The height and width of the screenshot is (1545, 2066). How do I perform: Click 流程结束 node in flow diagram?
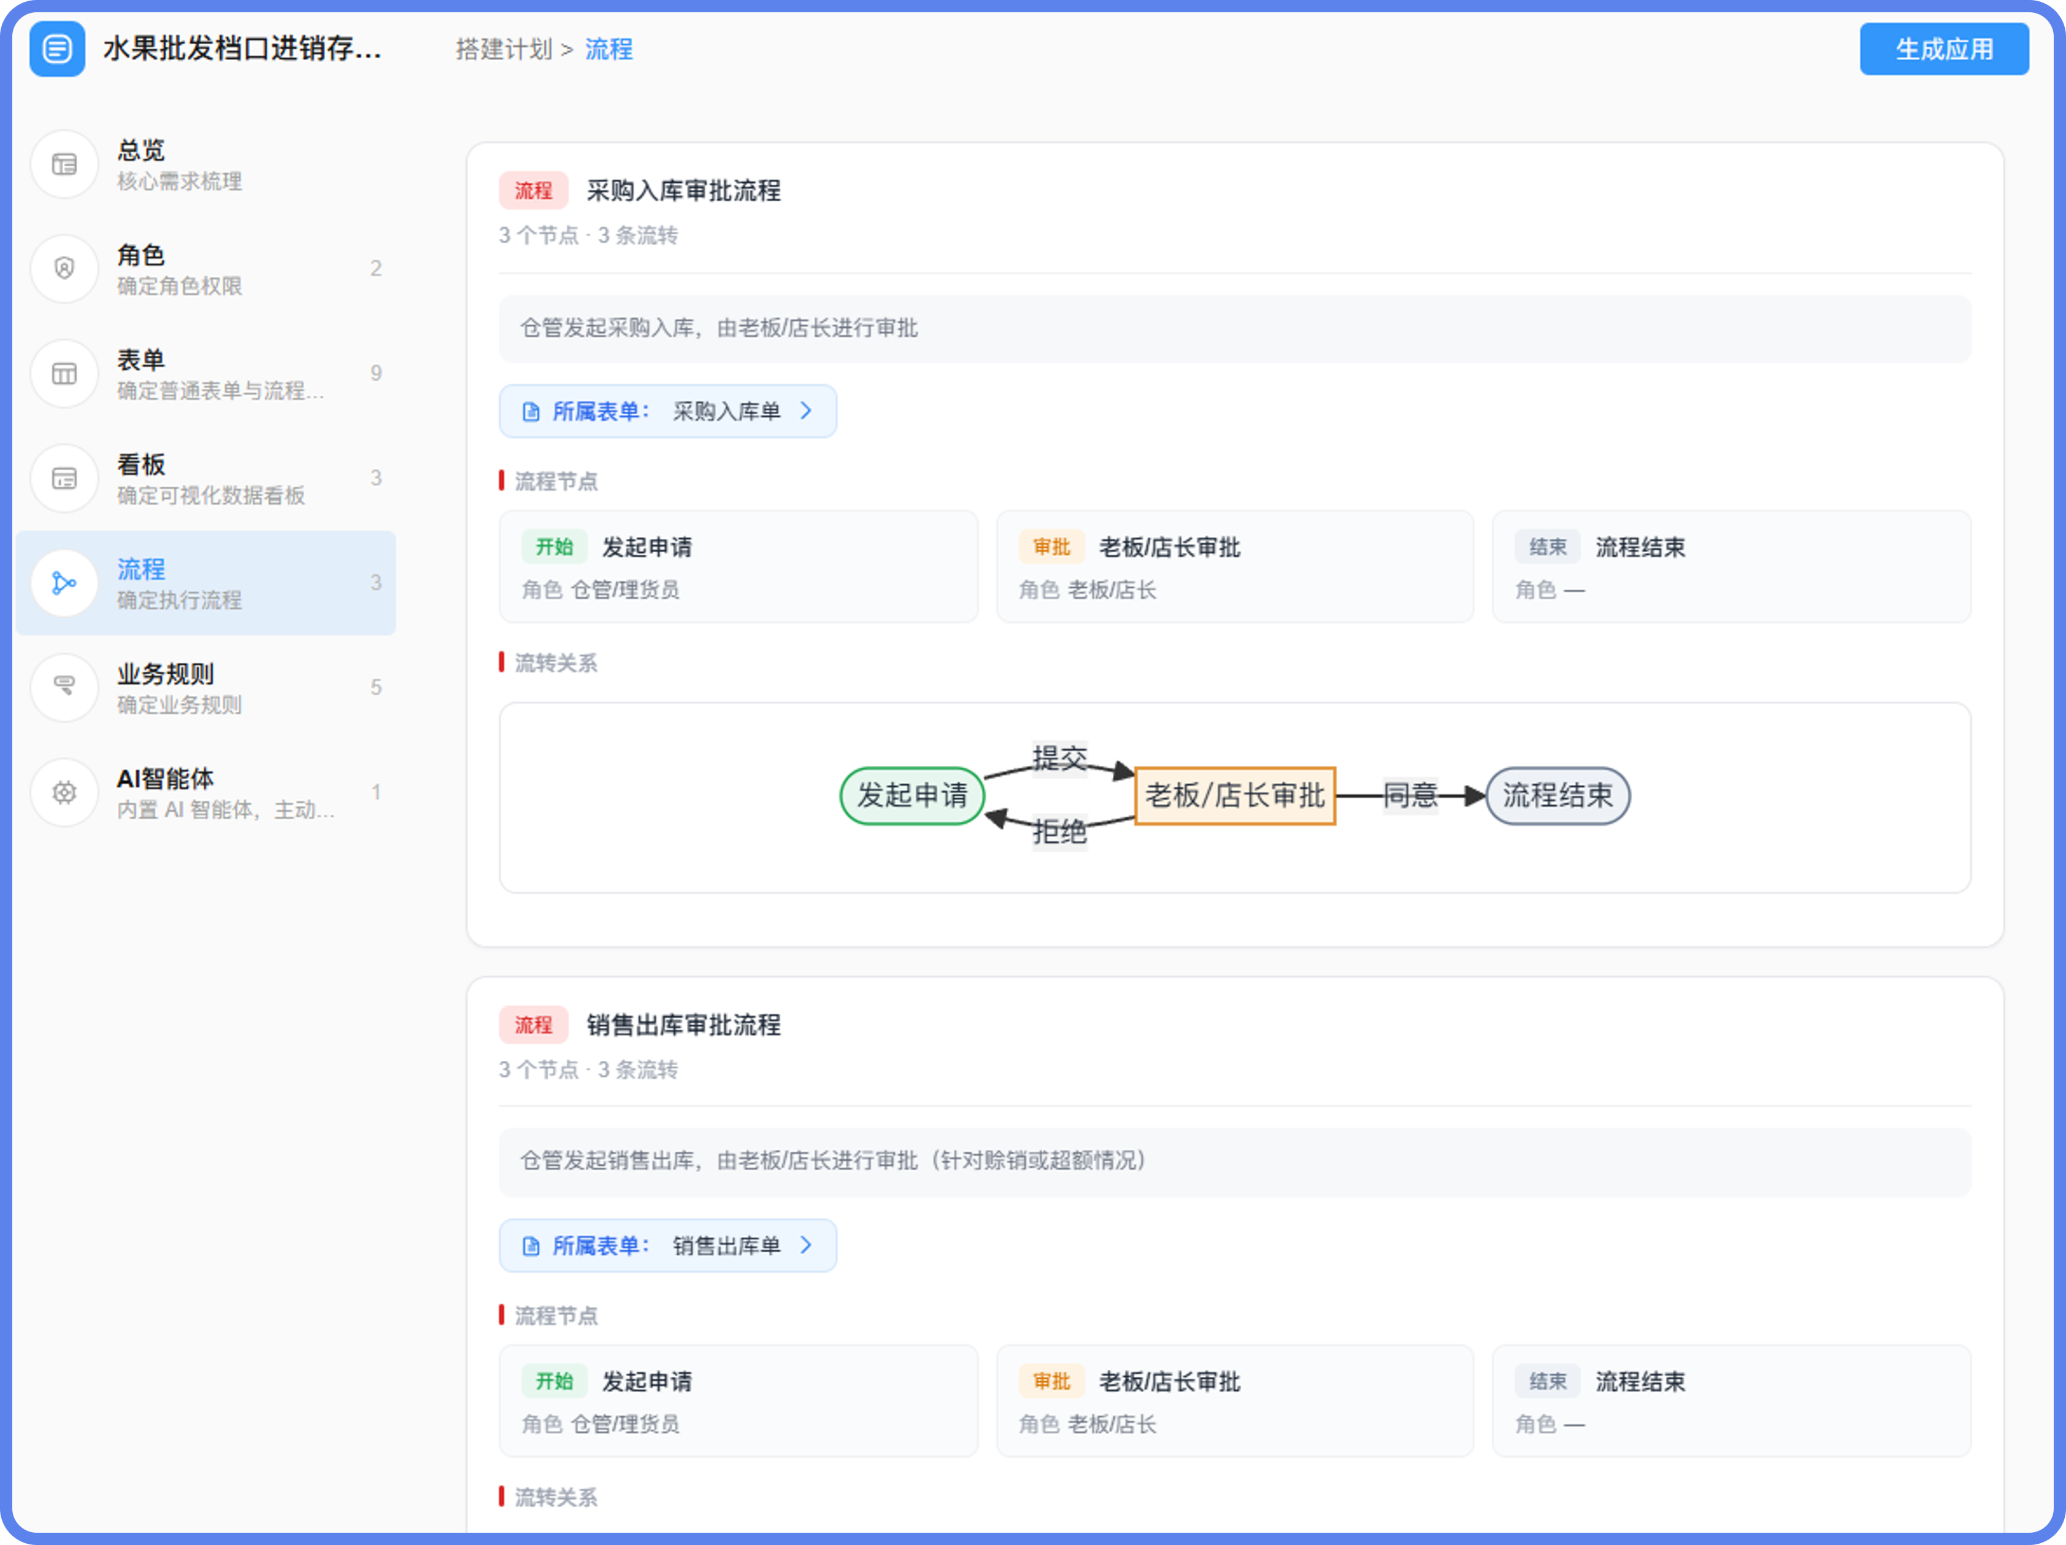(1557, 796)
